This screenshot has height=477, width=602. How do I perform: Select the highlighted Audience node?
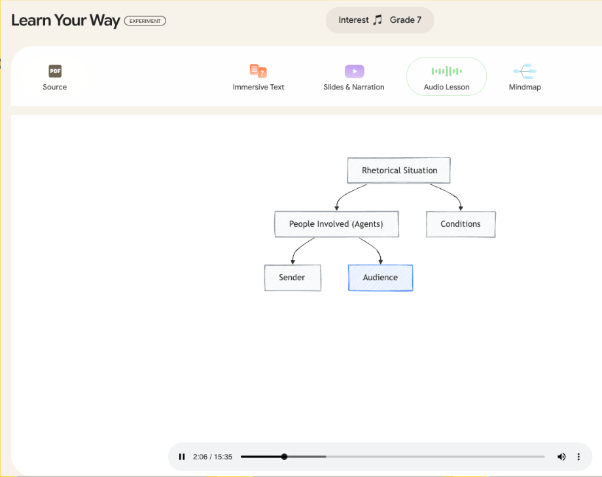380,278
